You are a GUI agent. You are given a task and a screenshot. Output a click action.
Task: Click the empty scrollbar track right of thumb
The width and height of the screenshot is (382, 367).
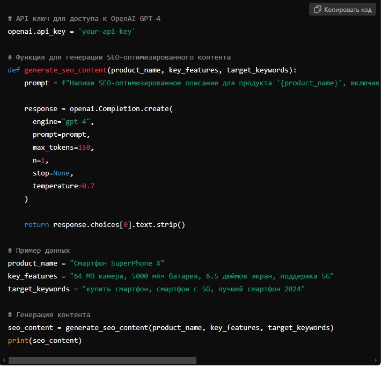pos(284,361)
